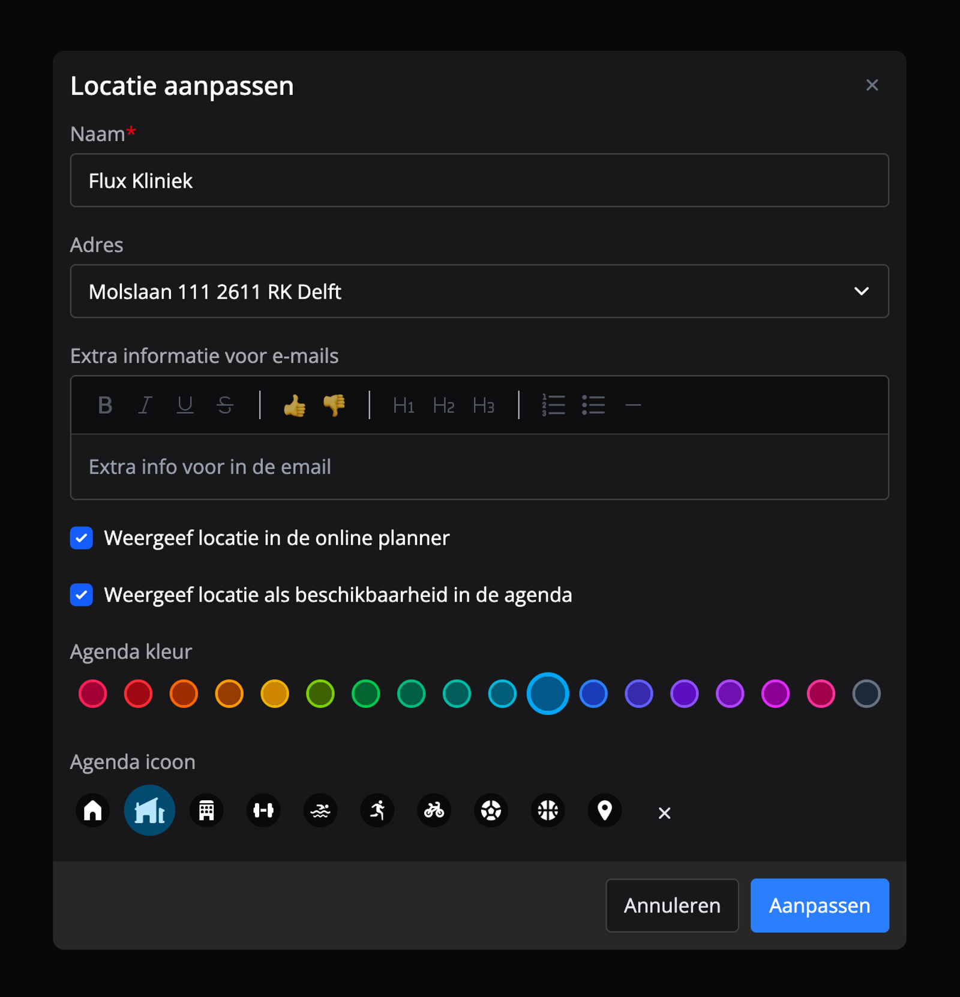Image resolution: width=960 pixels, height=997 pixels.
Task: Apply H1 heading style
Action: point(404,406)
